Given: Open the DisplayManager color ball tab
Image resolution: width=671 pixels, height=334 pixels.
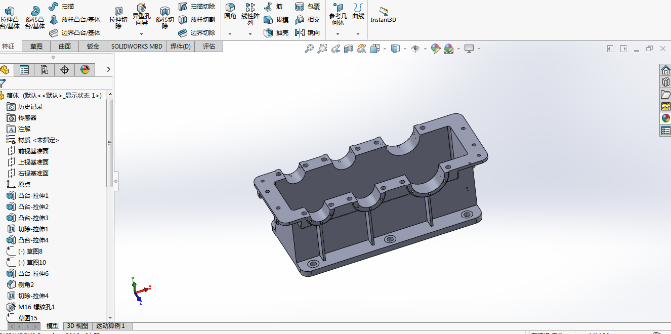Looking at the screenshot, I should [85, 70].
